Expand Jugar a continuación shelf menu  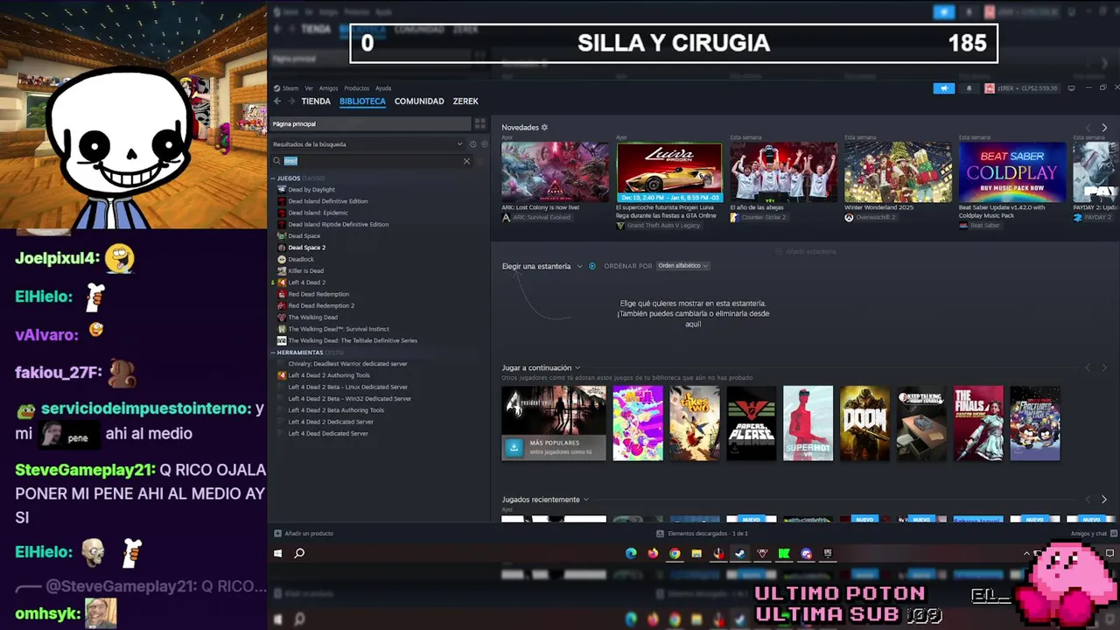click(577, 368)
